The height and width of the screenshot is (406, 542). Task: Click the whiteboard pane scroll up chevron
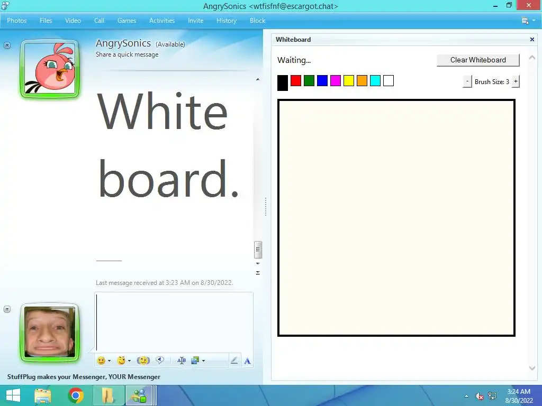coord(532,58)
